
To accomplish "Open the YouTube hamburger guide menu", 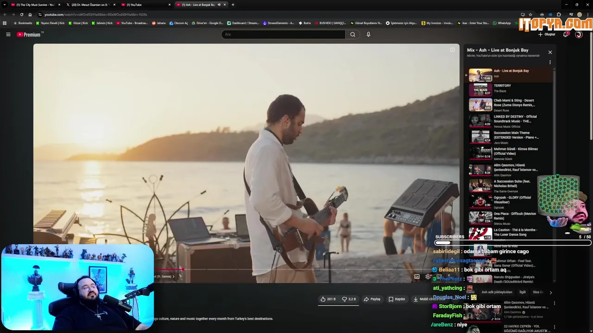I will tap(8, 34).
